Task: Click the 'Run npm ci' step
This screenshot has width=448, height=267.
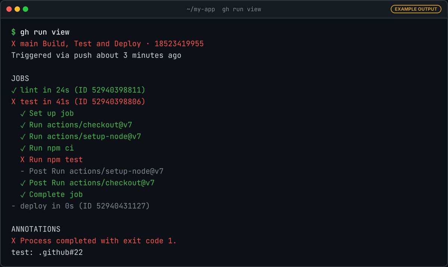Action: (x=47, y=148)
